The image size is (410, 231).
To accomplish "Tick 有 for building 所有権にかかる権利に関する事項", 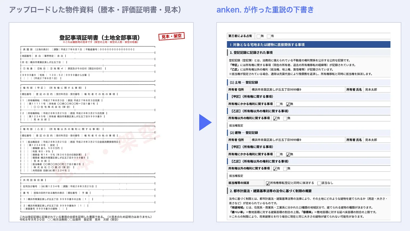I will coord(278,154).
